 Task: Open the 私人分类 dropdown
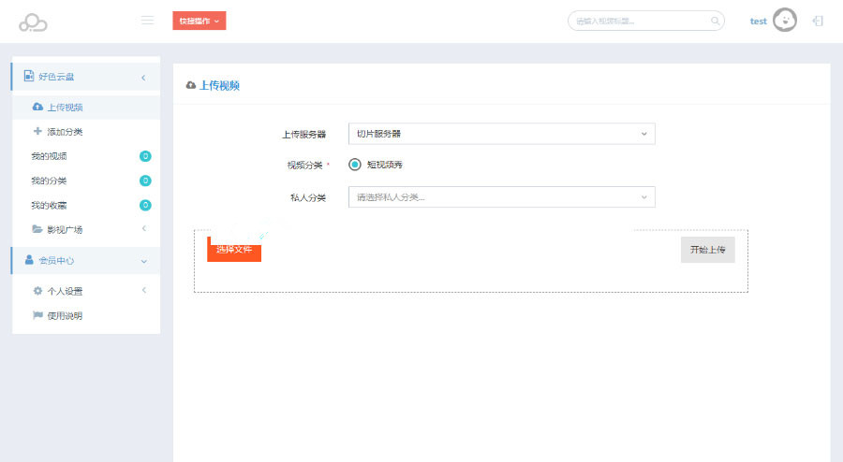[501, 197]
